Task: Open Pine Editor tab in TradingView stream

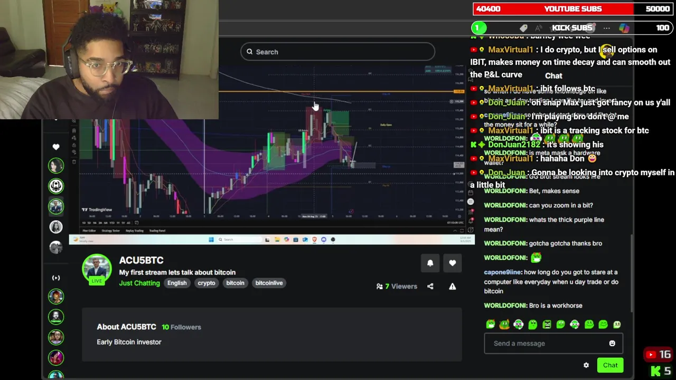Action: click(x=89, y=231)
